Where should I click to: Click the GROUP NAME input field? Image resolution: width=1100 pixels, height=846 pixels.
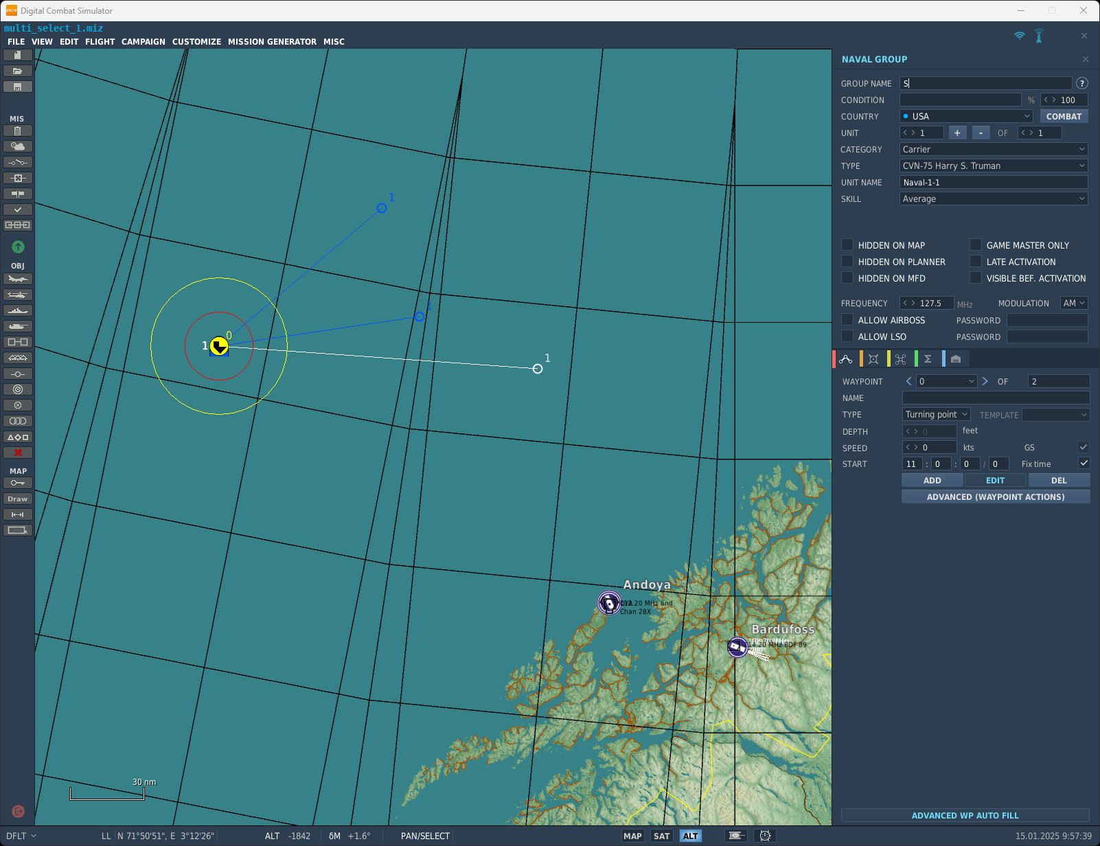pyautogui.click(x=985, y=83)
